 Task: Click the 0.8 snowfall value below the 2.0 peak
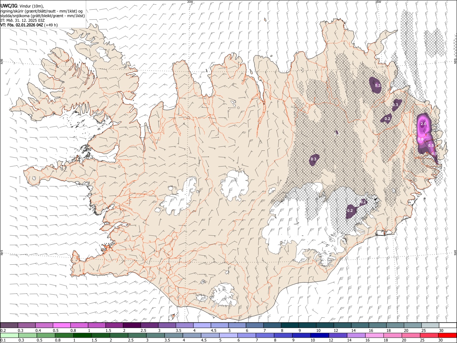421,139
